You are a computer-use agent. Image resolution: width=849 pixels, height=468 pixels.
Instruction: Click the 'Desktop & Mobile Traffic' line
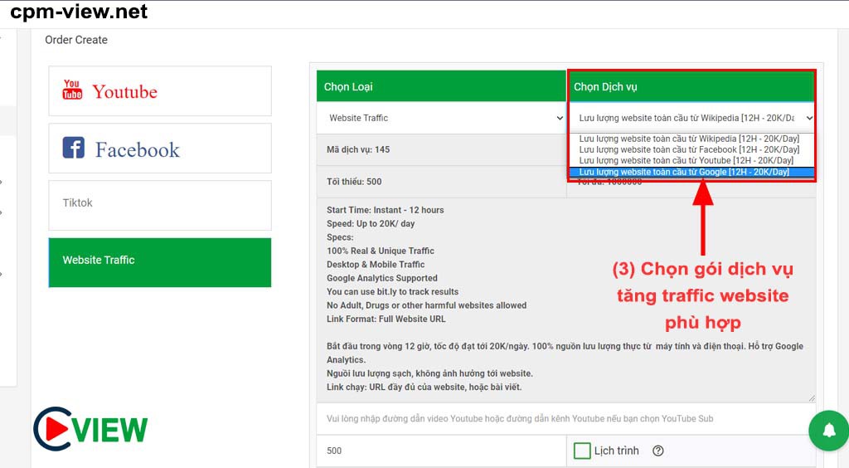click(376, 265)
